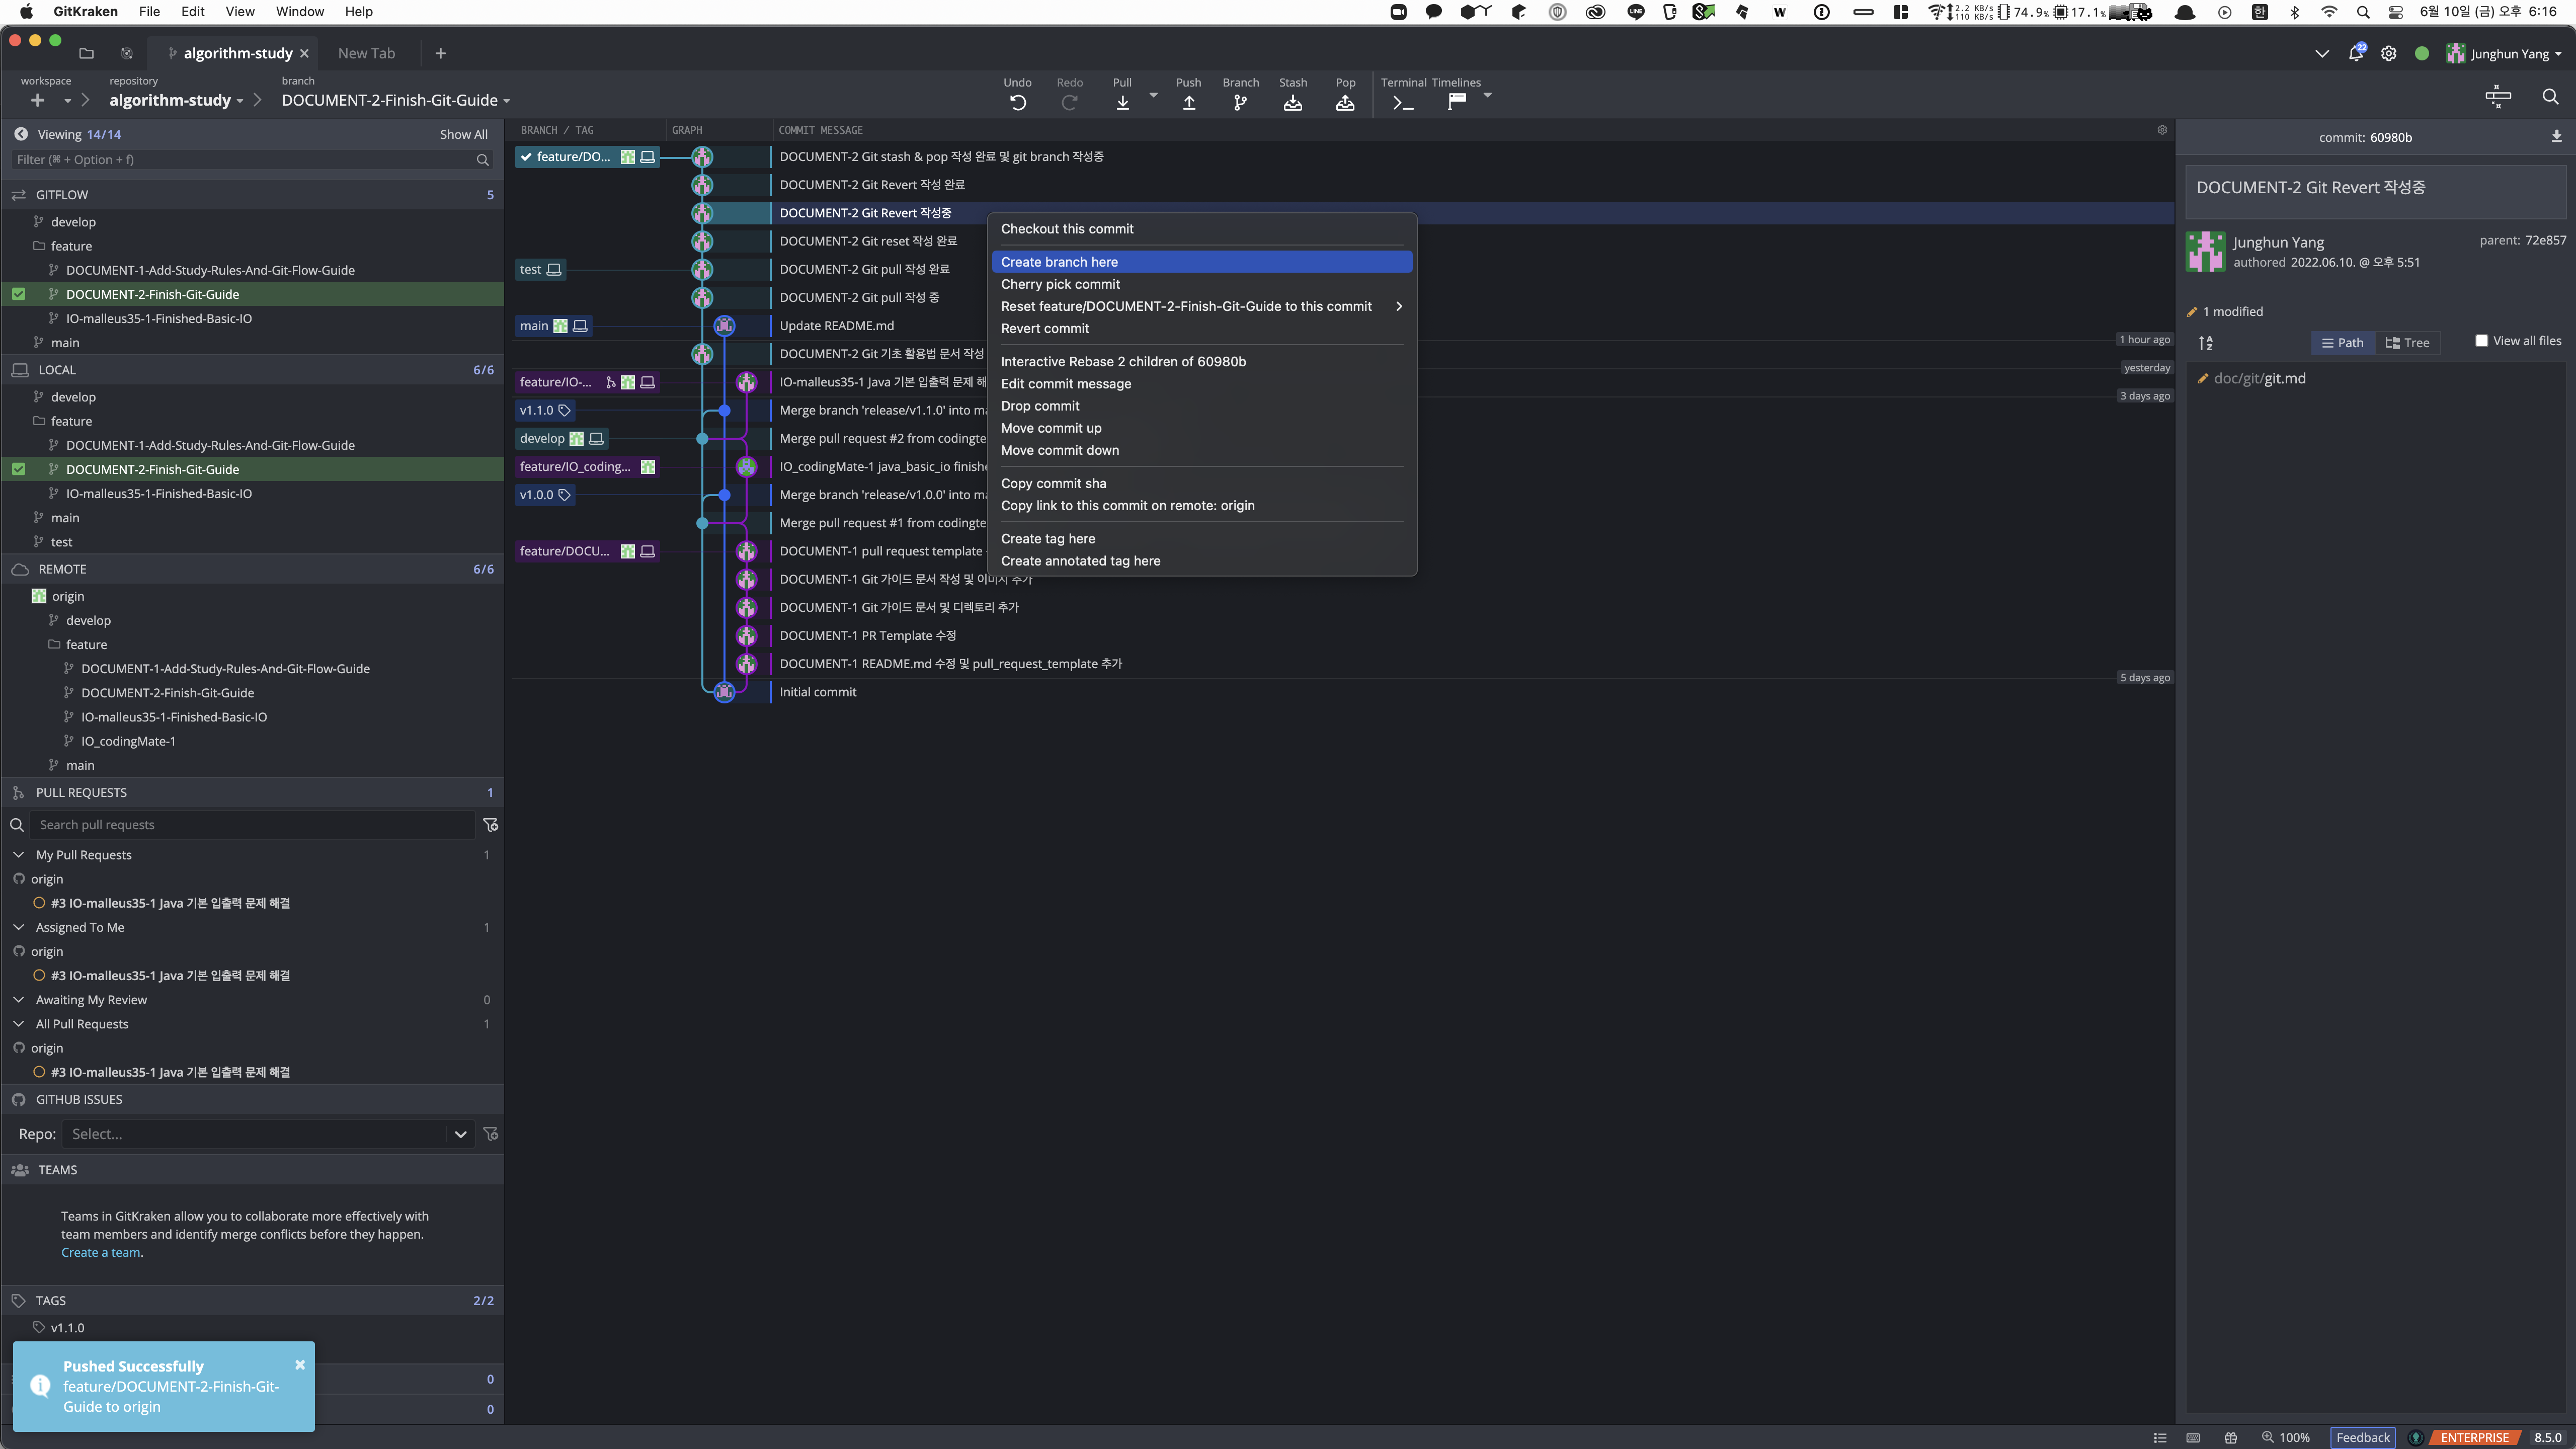This screenshot has height=1449, width=2576.
Task: Open graph column settings gear
Action: click(2161, 130)
